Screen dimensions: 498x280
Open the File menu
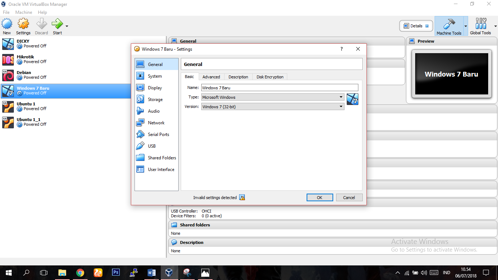point(6,12)
